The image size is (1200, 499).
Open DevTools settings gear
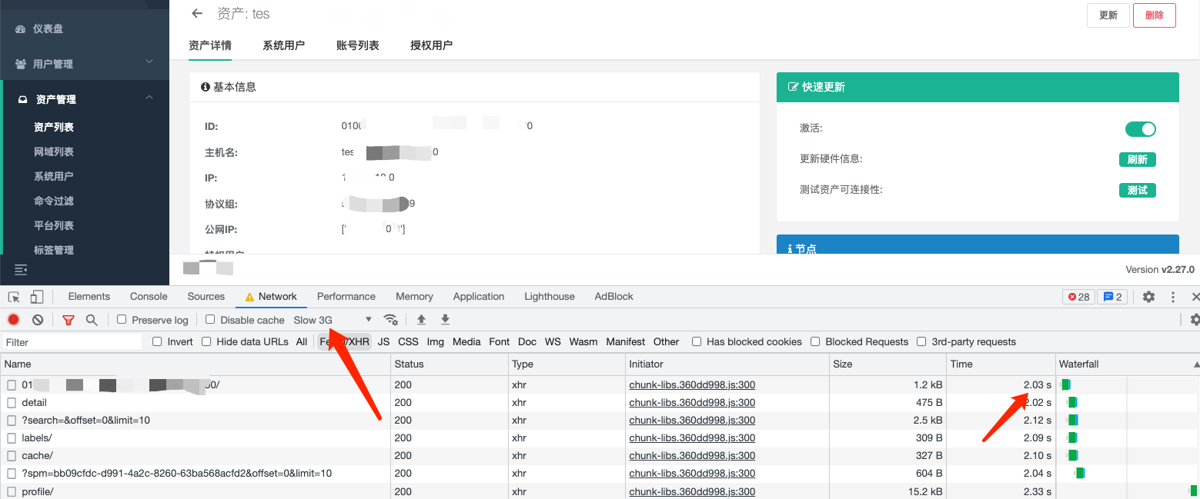pyautogui.click(x=1148, y=296)
